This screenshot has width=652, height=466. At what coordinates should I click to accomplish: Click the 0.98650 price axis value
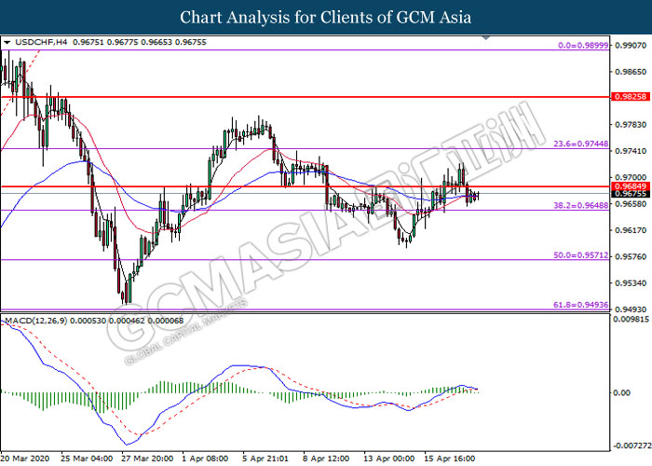tap(631, 72)
